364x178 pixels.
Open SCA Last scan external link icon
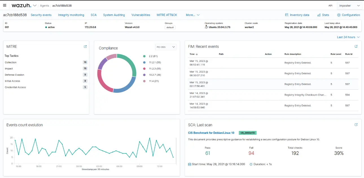pos(356,125)
